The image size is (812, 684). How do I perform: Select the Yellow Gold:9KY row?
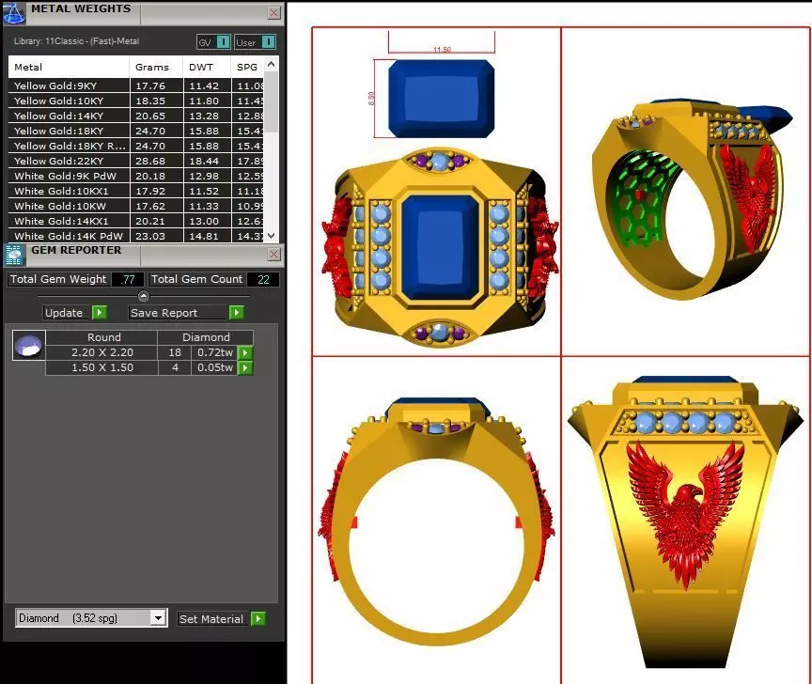pyautogui.click(x=136, y=85)
